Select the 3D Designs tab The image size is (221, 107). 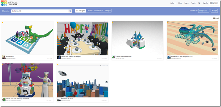(x=80, y=11)
